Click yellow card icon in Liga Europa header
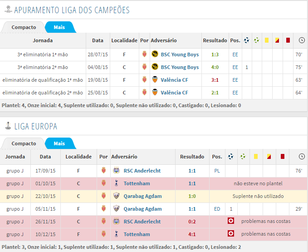308x252 pixels. tap(256, 157)
